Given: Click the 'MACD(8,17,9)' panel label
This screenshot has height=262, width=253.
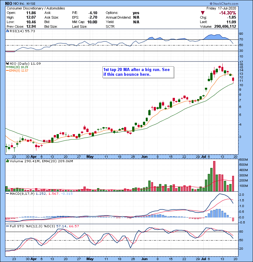Looking at the screenshot, I should coord(22,194).
